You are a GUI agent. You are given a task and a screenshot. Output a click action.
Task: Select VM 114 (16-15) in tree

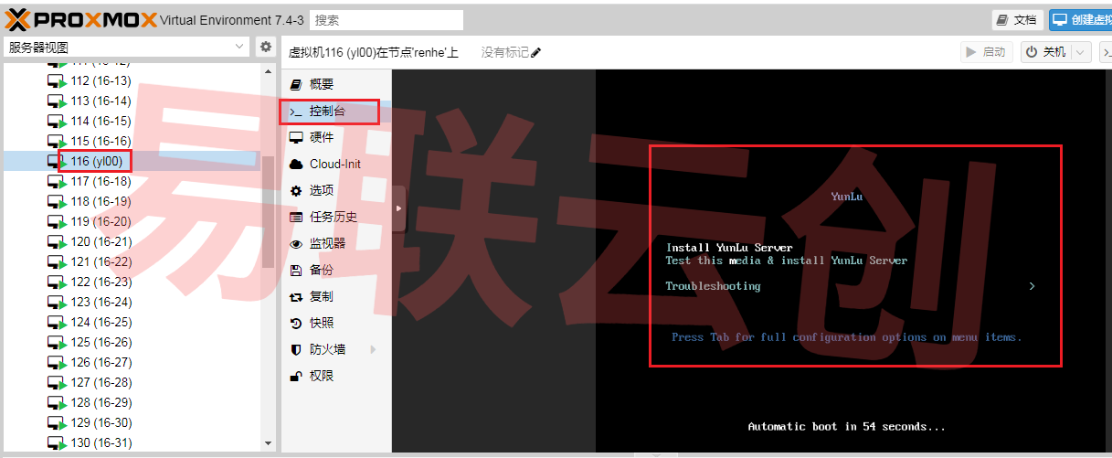[x=101, y=121]
